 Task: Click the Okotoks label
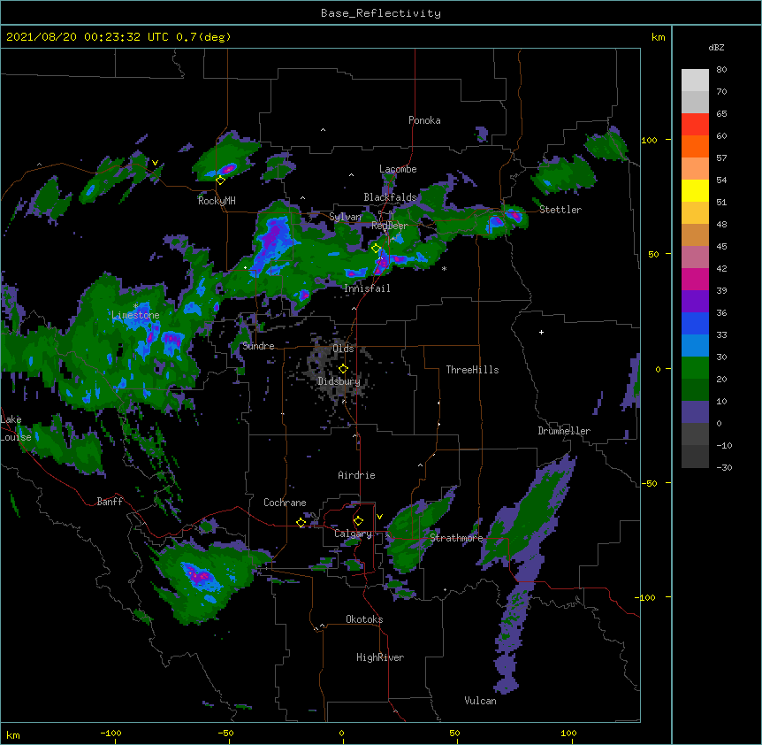pyautogui.click(x=364, y=619)
